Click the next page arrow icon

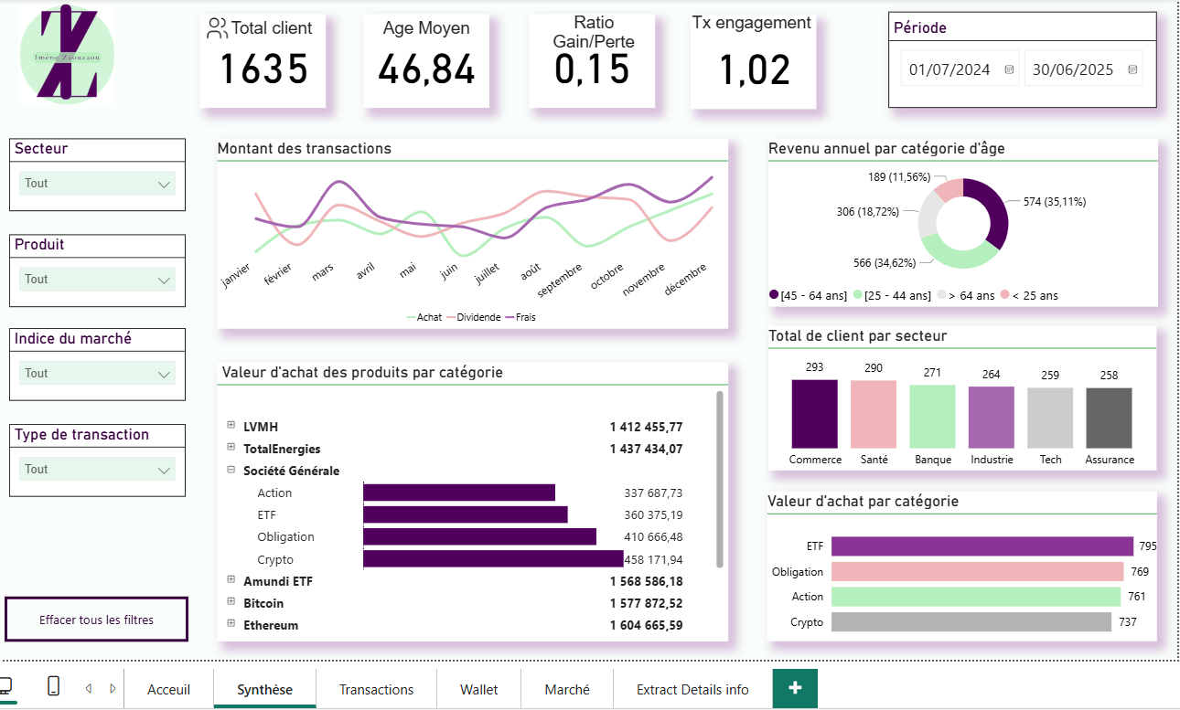pos(113,689)
